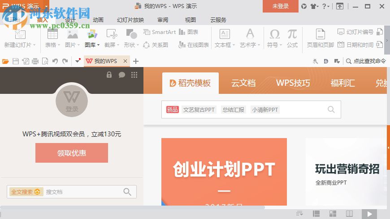The width and height of the screenshot is (390, 219).
Task: Toggle the notes icon in status bar
Action: click(299, 214)
